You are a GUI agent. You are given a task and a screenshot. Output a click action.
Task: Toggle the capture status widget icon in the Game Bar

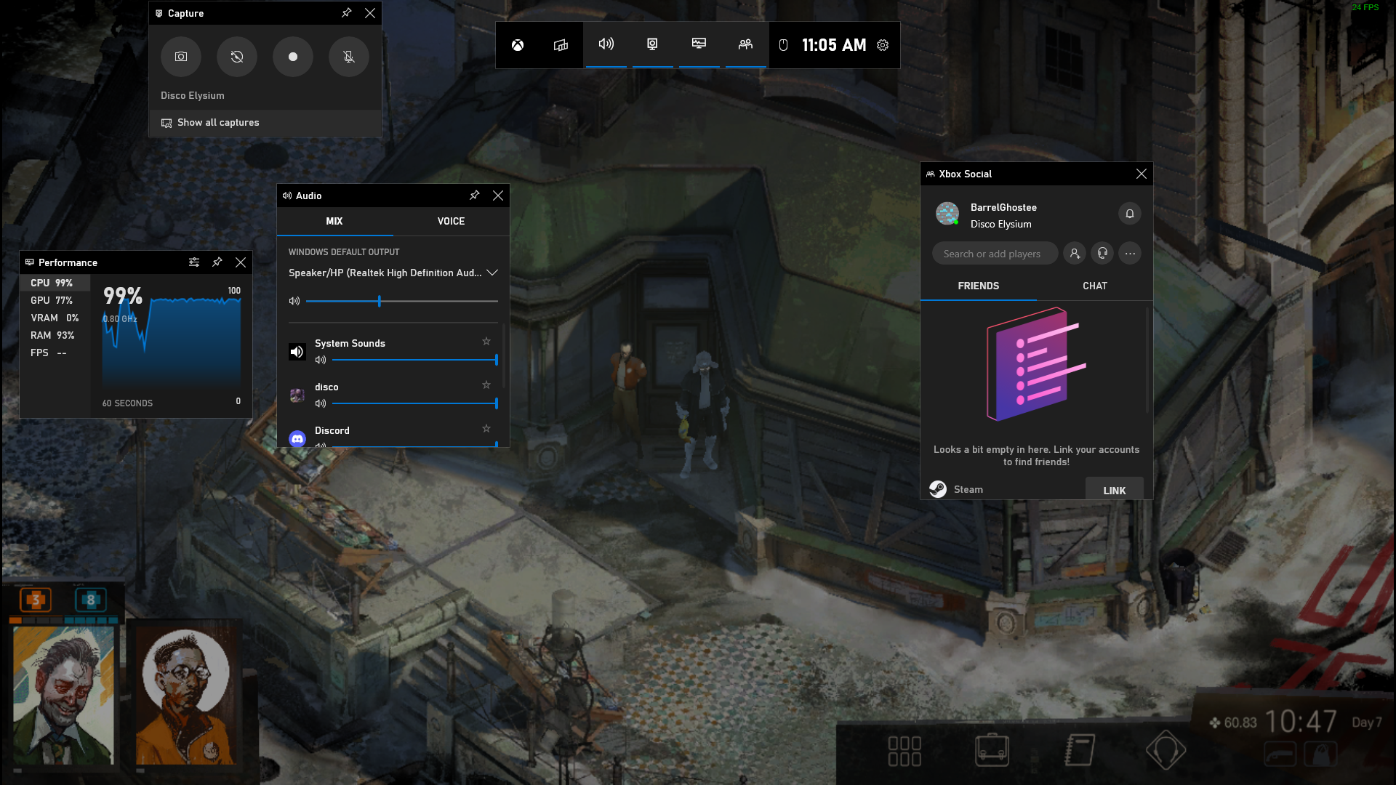653,45
